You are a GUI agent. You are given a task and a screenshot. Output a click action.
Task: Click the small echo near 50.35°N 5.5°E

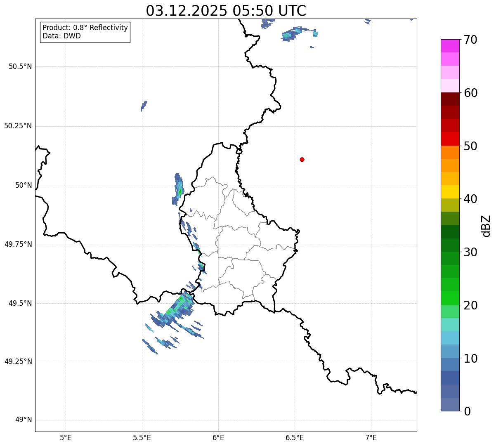point(144,106)
